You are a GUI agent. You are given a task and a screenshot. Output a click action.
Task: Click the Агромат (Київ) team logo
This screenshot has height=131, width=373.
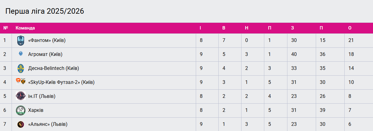coord(20,54)
